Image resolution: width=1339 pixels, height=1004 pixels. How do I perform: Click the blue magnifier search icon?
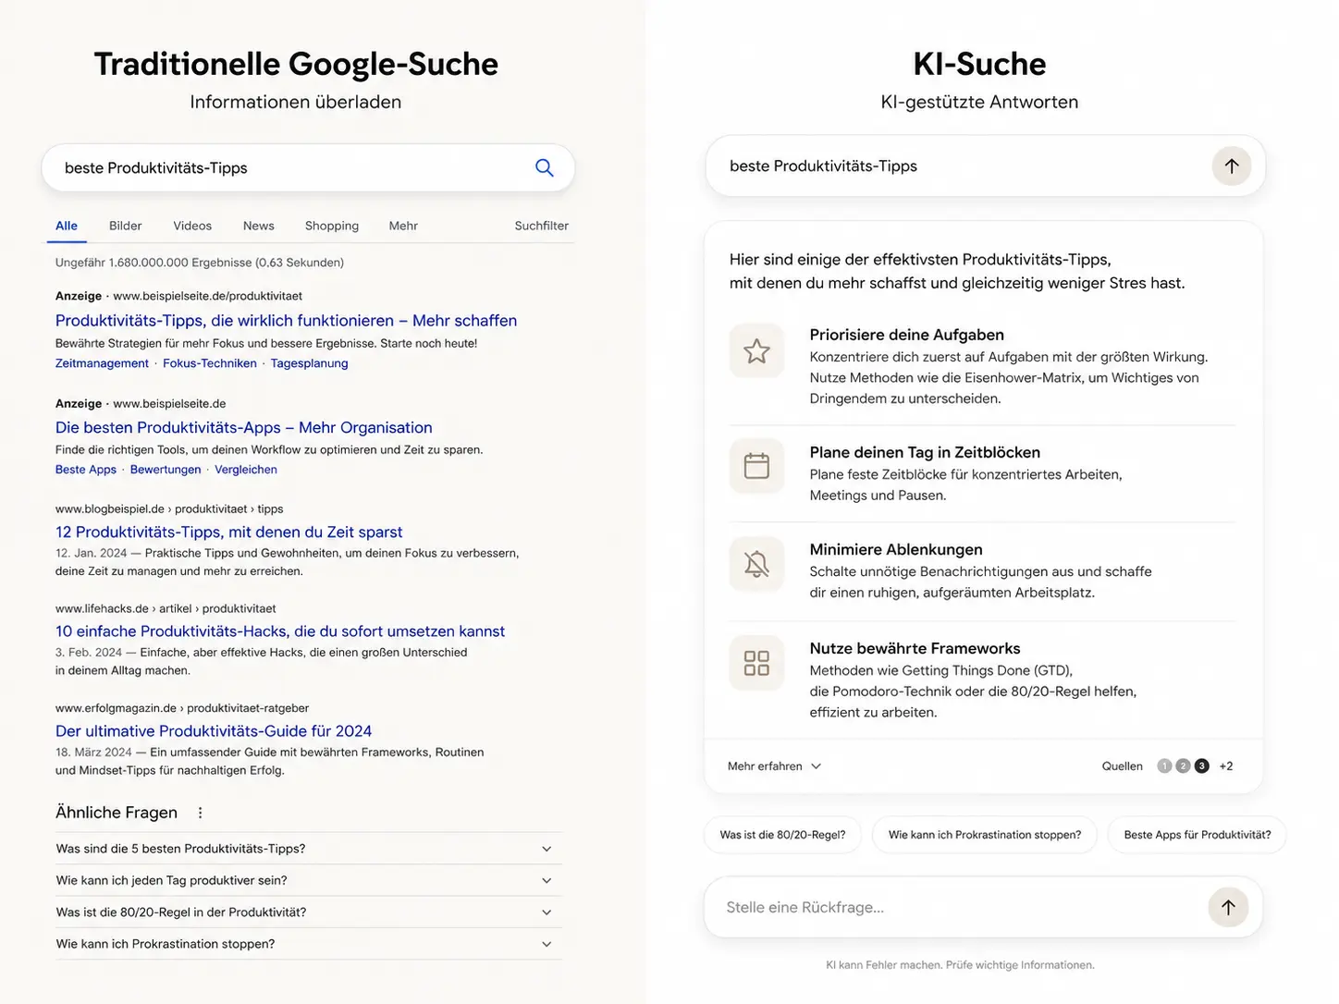pos(545,167)
